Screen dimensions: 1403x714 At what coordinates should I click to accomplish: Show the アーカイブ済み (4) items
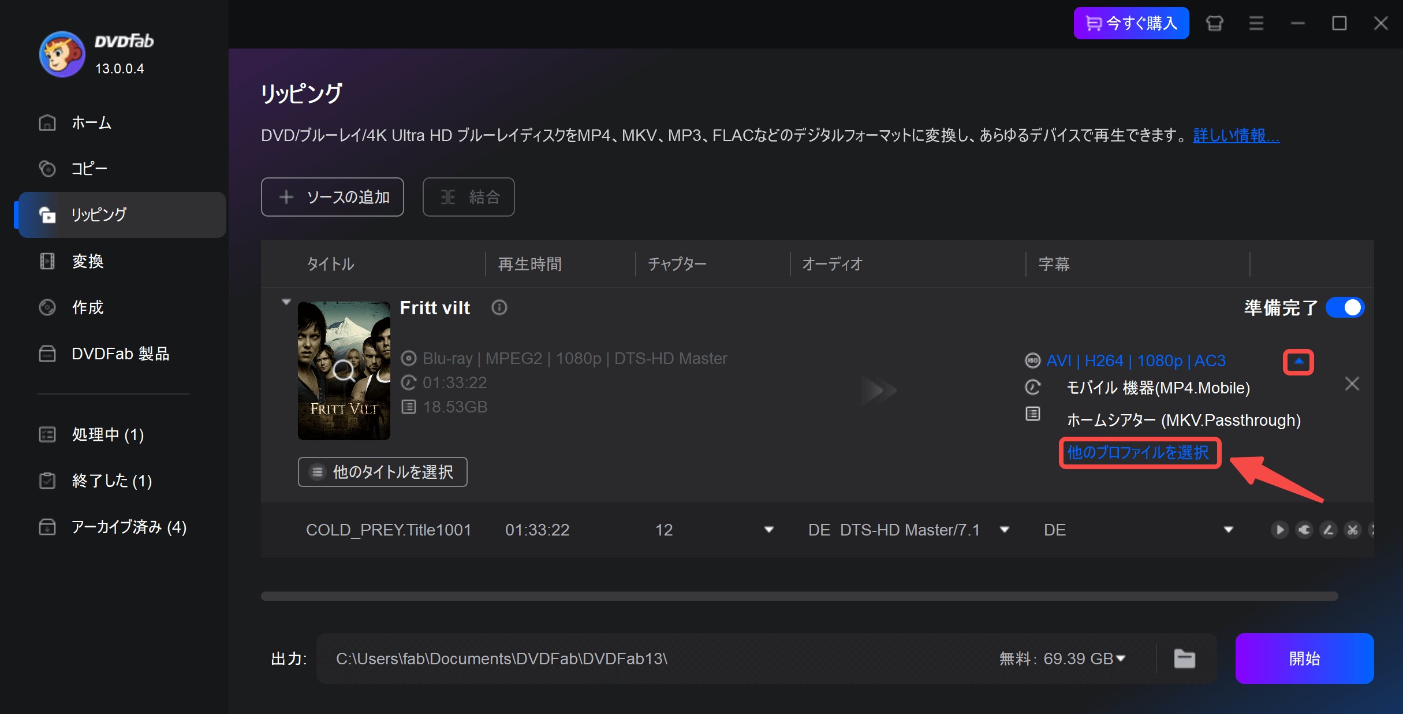[121, 527]
